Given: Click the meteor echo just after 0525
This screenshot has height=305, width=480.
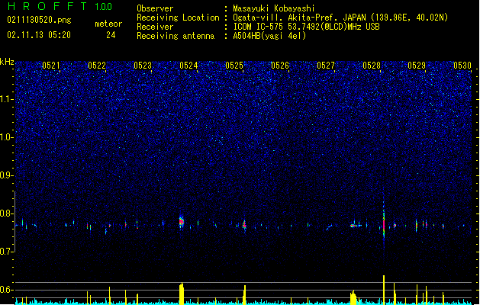Looking at the screenshot, I should [244, 226].
